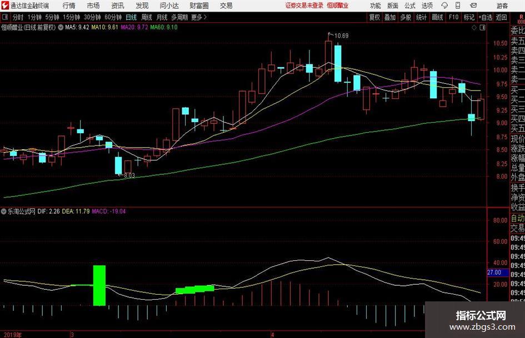Toggle the side panel icon at chart top right
The image size is (525, 338).
click(x=482, y=28)
